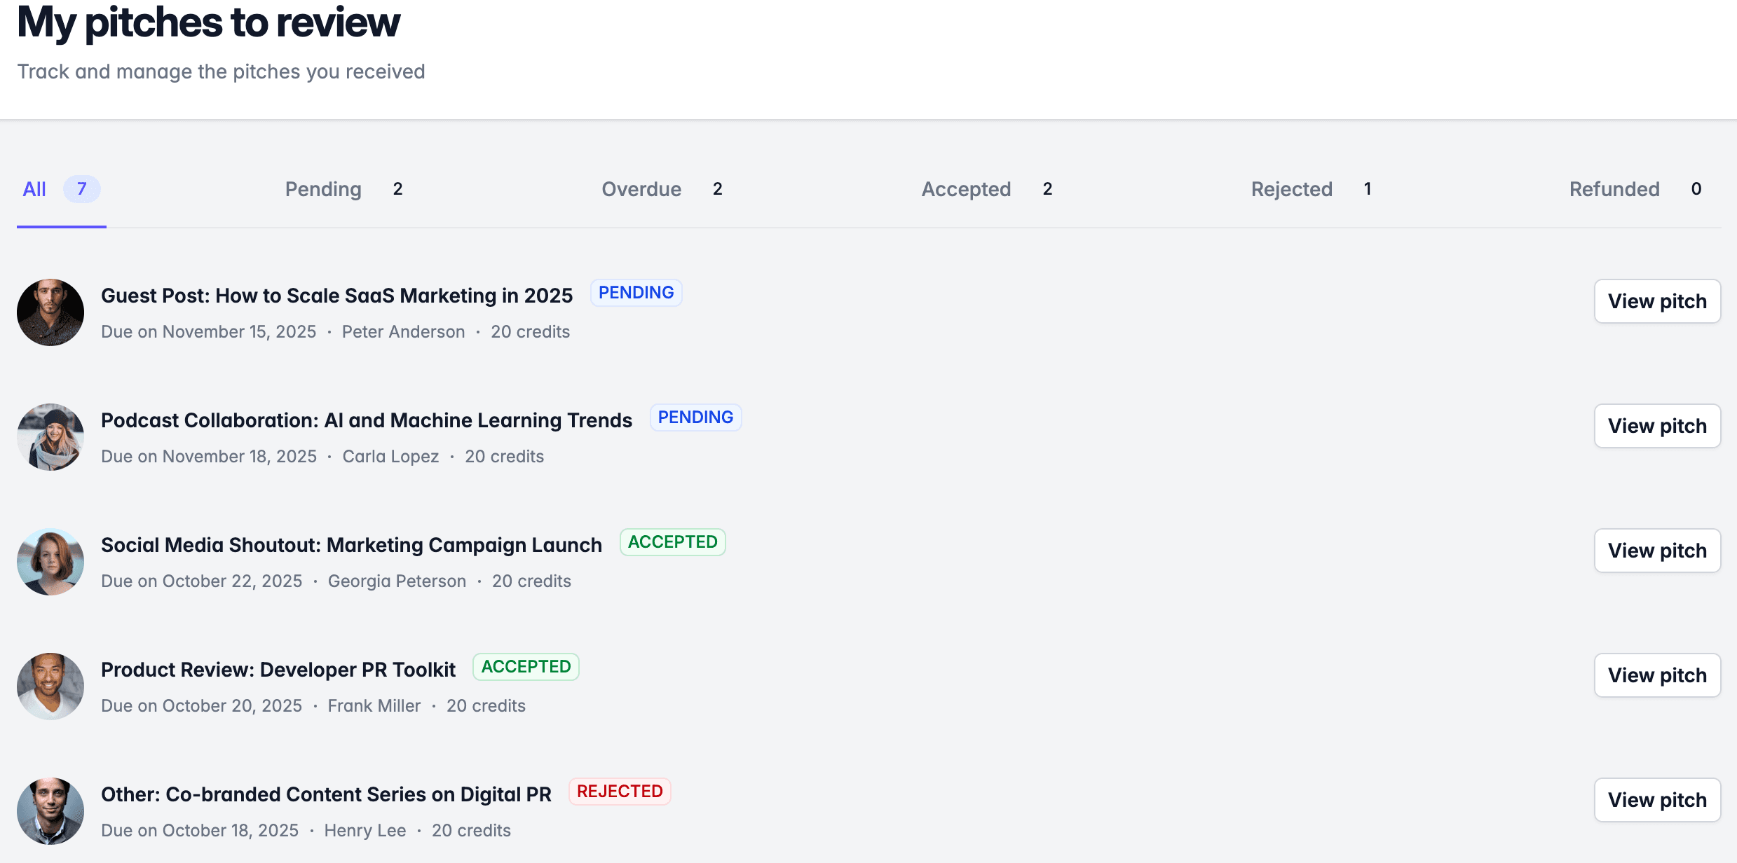1737x863 pixels.
Task: Click Frank Miller's avatar photo
Action: [x=50, y=686]
